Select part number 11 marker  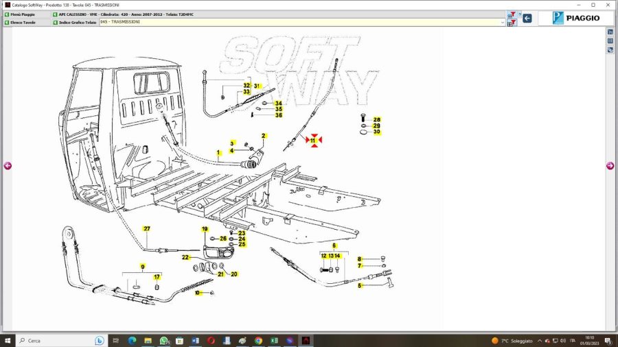click(x=313, y=141)
